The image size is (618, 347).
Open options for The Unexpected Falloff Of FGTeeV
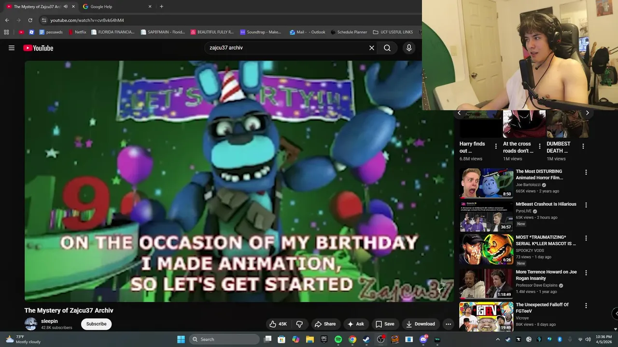pyautogui.click(x=586, y=306)
